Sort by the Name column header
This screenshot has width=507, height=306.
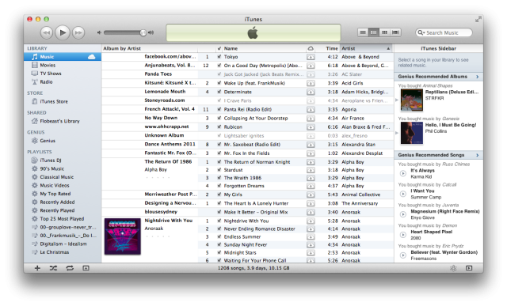[264, 48]
